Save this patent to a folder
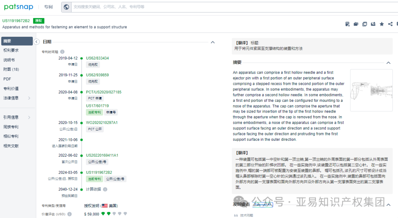The height and width of the screenshot is (218, 398). (356, 24)
